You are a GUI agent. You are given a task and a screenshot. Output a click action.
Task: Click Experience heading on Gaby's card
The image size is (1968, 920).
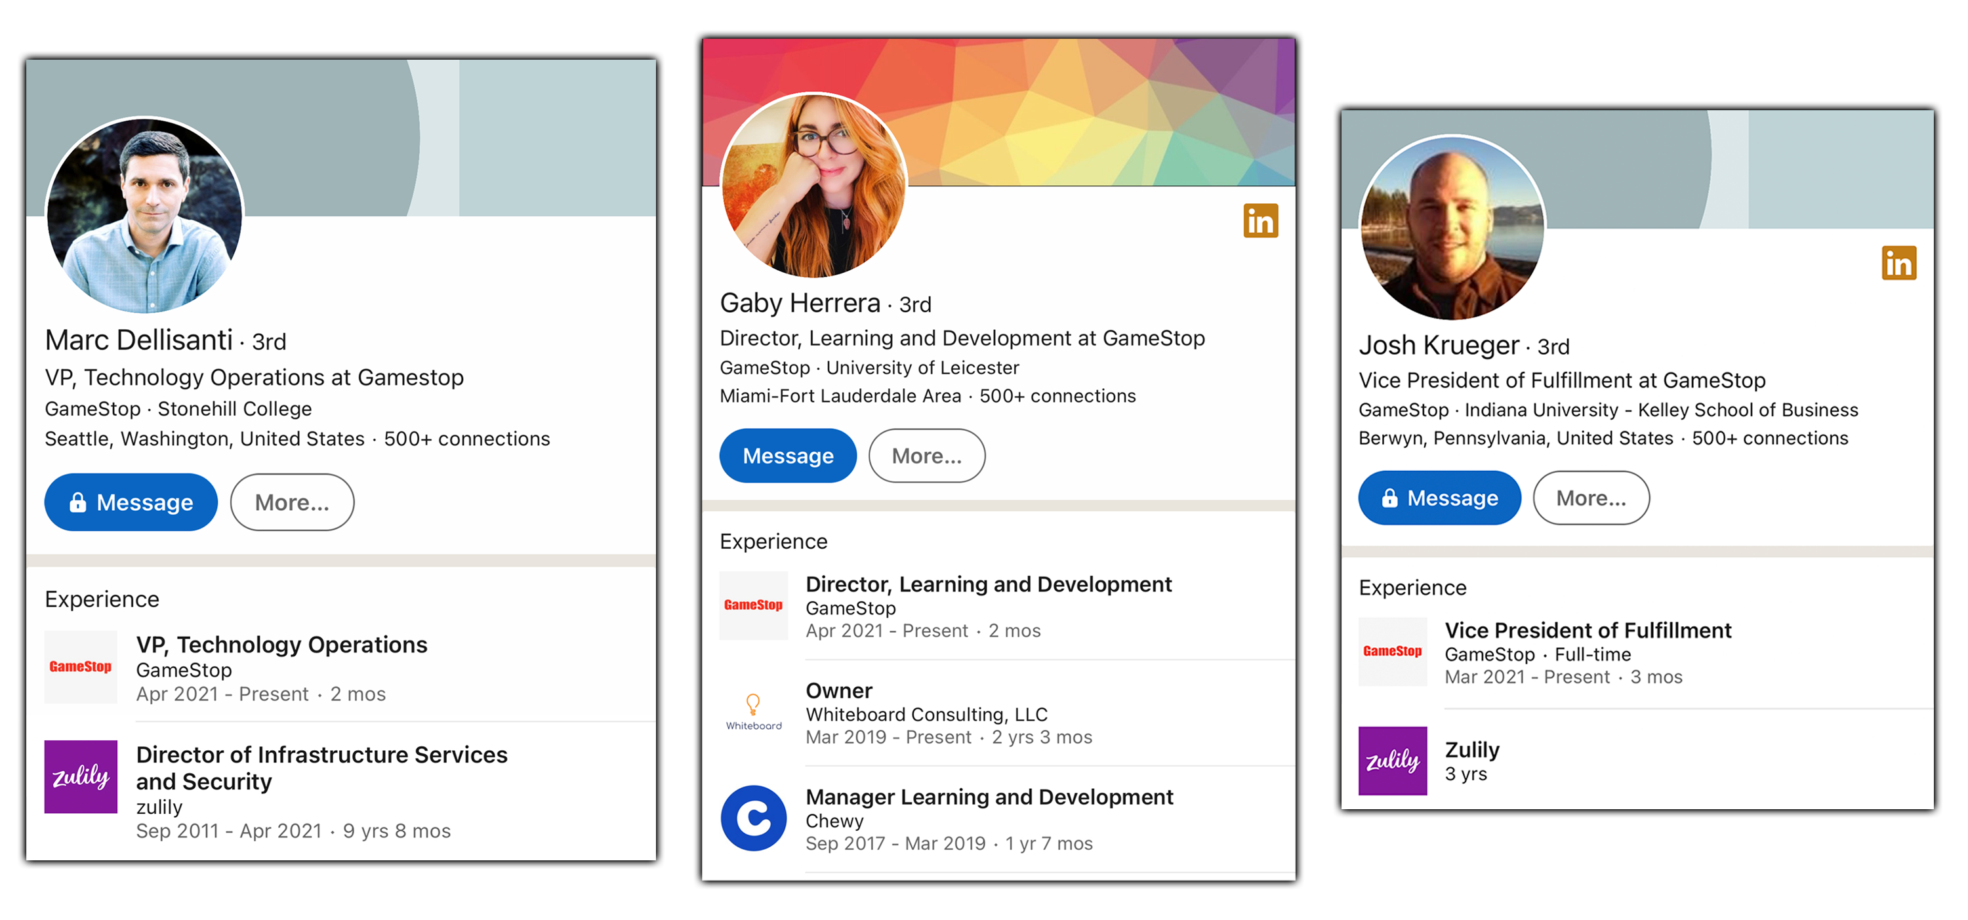click(773, 541)
